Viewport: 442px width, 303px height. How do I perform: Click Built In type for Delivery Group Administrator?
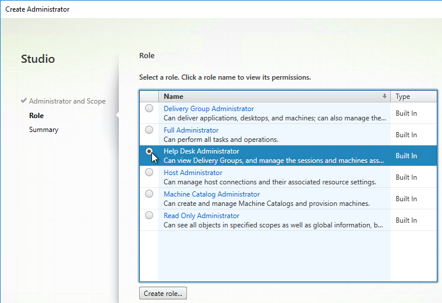[x=406, y=113]
